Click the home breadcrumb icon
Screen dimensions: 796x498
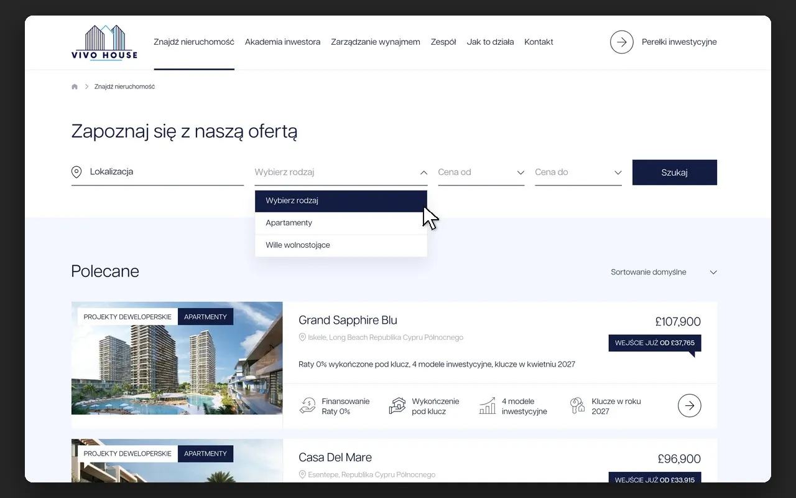75,87
